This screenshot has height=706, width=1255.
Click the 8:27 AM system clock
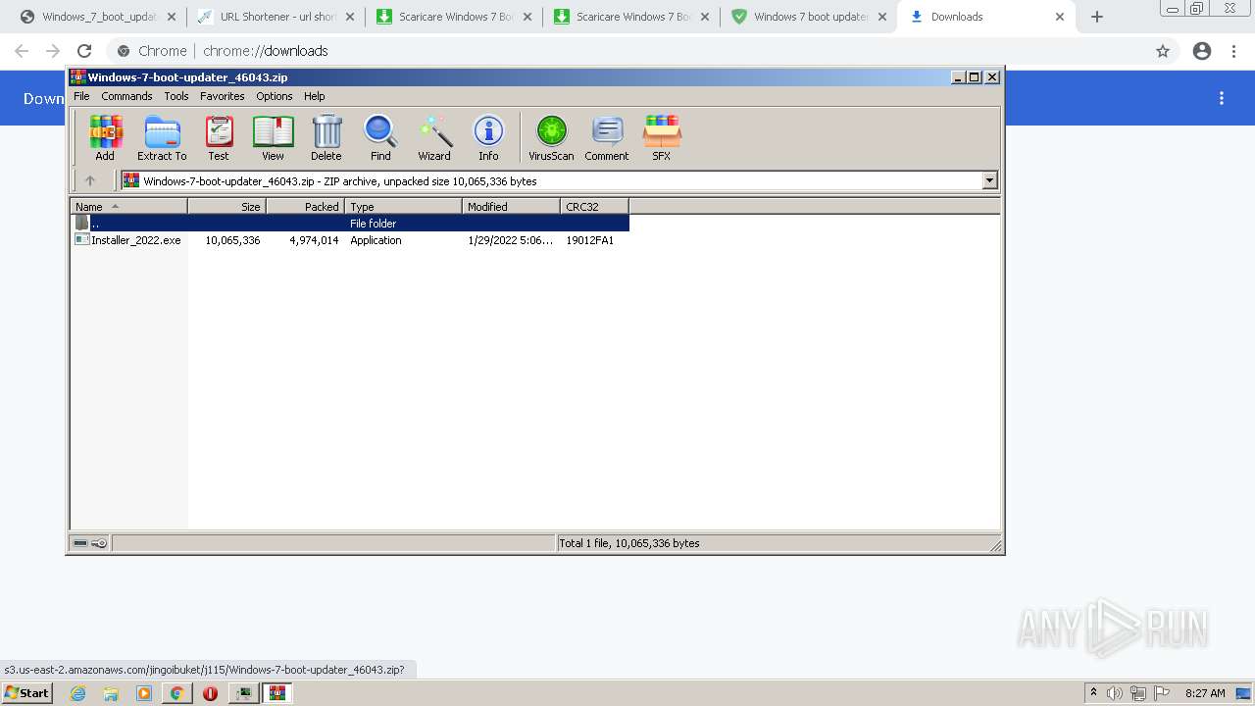pos(1205,693)
